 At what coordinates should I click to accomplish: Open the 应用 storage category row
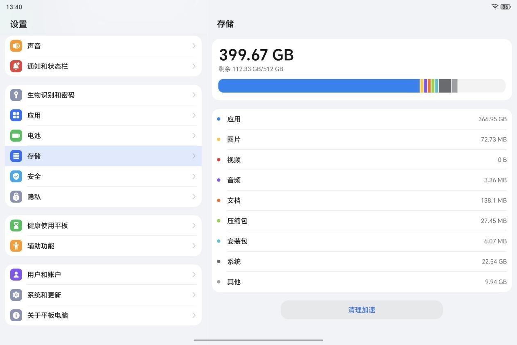point(362,119)
